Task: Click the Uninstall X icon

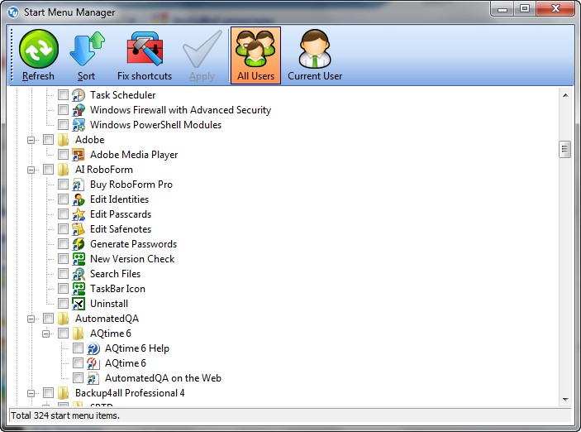Action: [x=79, y=304]
